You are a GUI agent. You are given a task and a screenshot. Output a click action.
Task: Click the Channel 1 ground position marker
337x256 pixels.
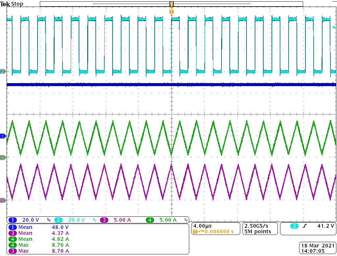3,136
